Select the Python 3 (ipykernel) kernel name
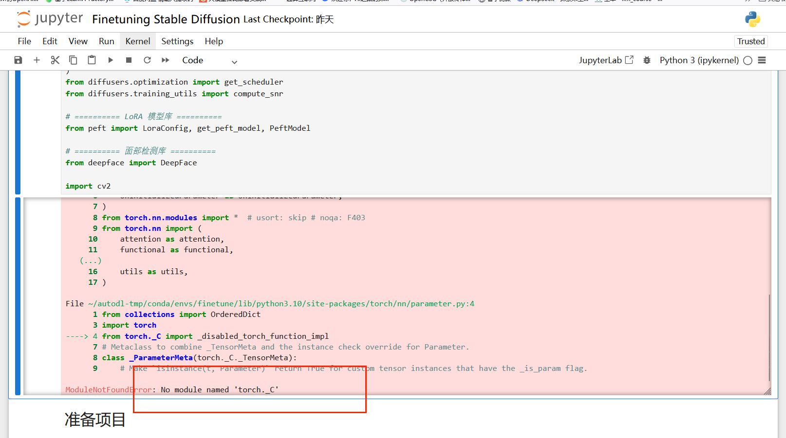 (699, 60)
